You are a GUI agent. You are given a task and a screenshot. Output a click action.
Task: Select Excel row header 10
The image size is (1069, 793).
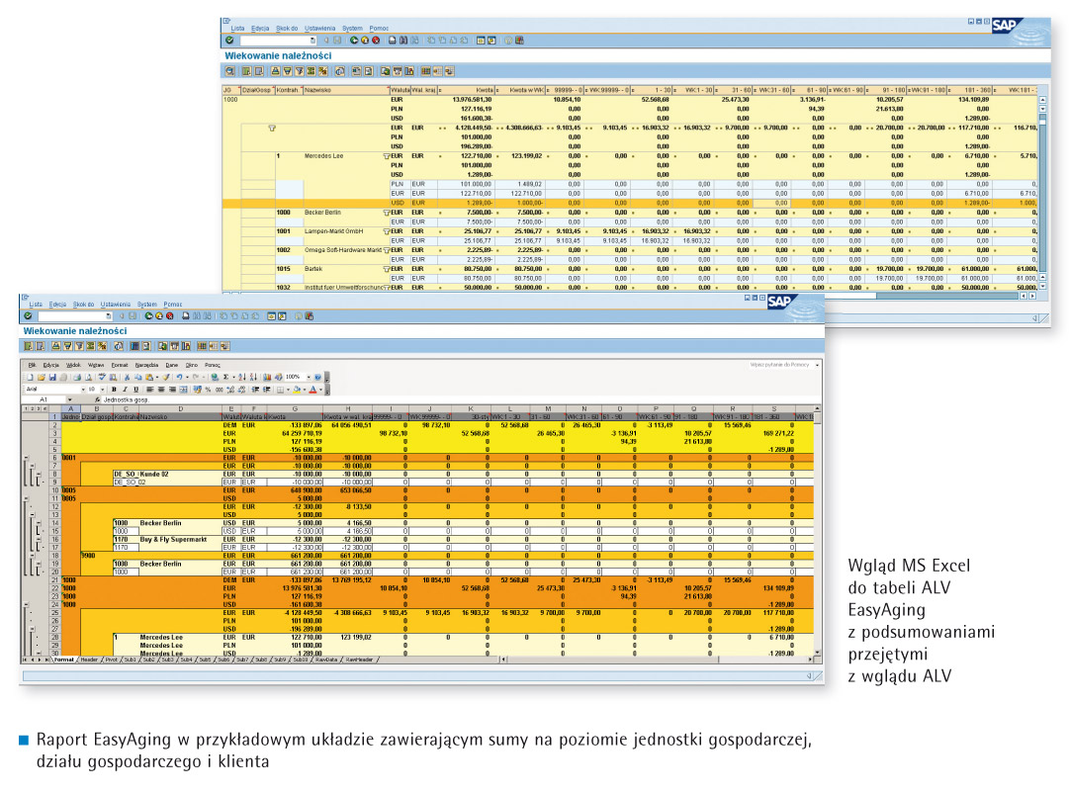click(55, 490)
